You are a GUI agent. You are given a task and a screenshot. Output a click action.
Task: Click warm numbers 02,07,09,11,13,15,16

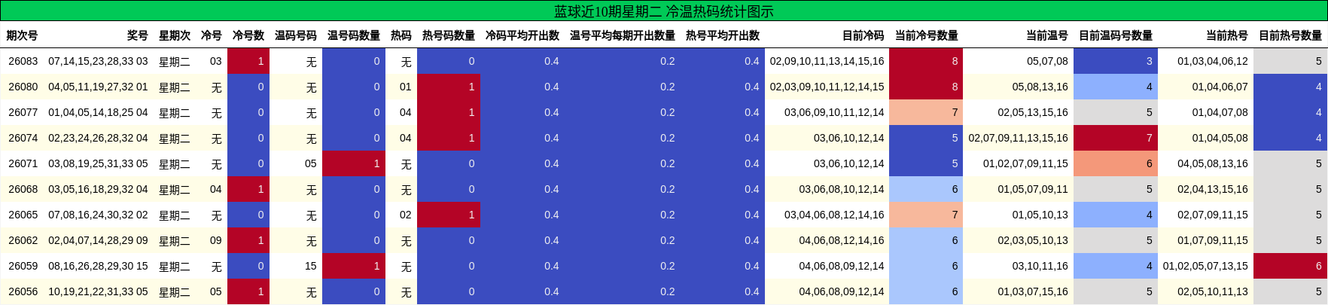[1018, 138]
